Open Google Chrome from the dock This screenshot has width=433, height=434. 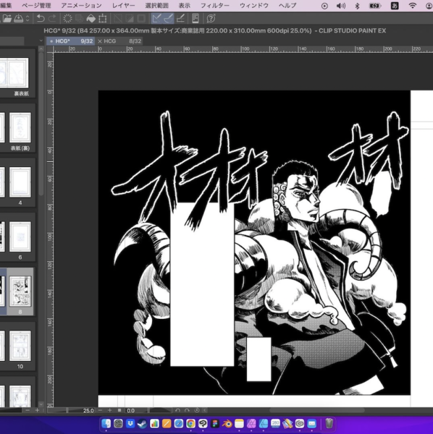[x=190, y=423]
